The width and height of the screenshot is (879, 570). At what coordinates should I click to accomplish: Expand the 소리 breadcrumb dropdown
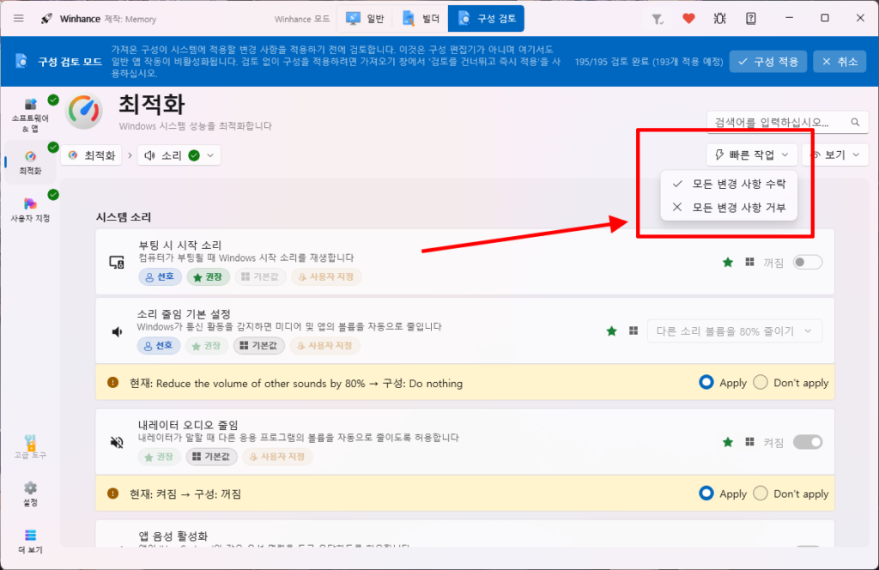pyautogui.click(x=179, y=155)
